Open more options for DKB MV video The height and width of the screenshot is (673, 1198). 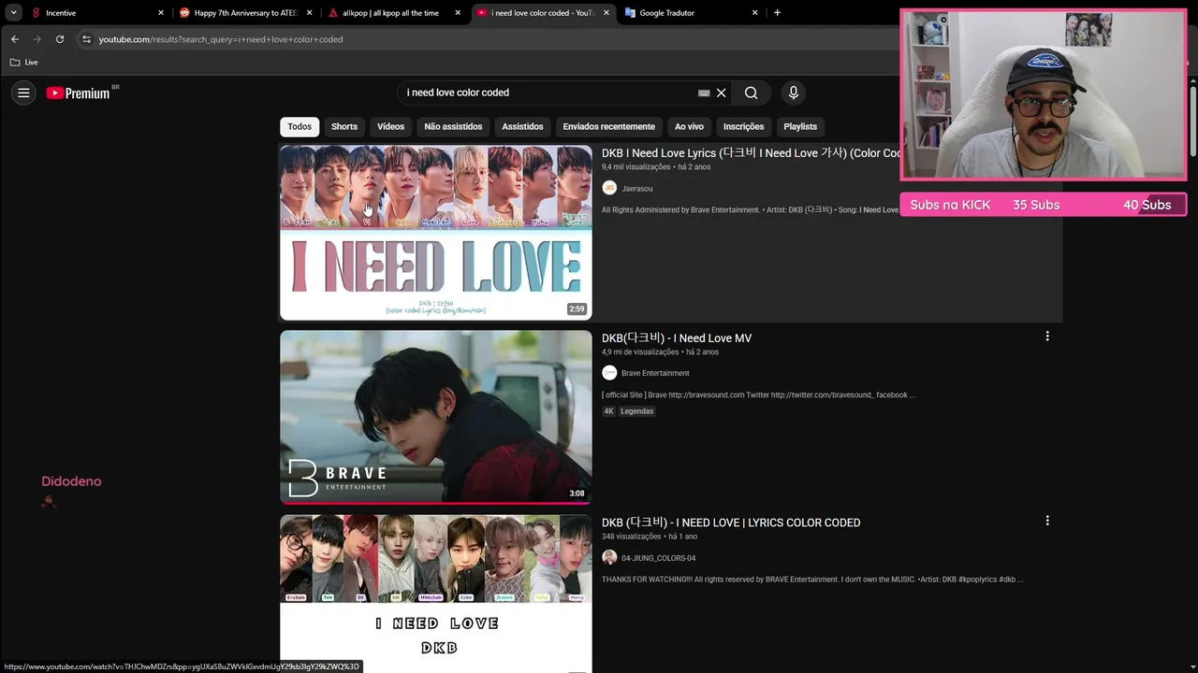click(1047, 336)
